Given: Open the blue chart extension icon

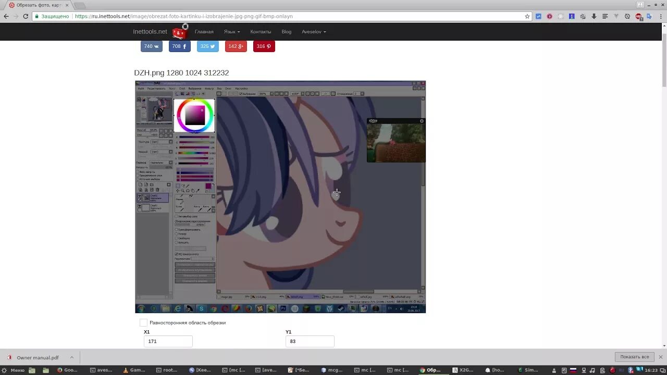Looking at the screenshot, I should [539, 16].
